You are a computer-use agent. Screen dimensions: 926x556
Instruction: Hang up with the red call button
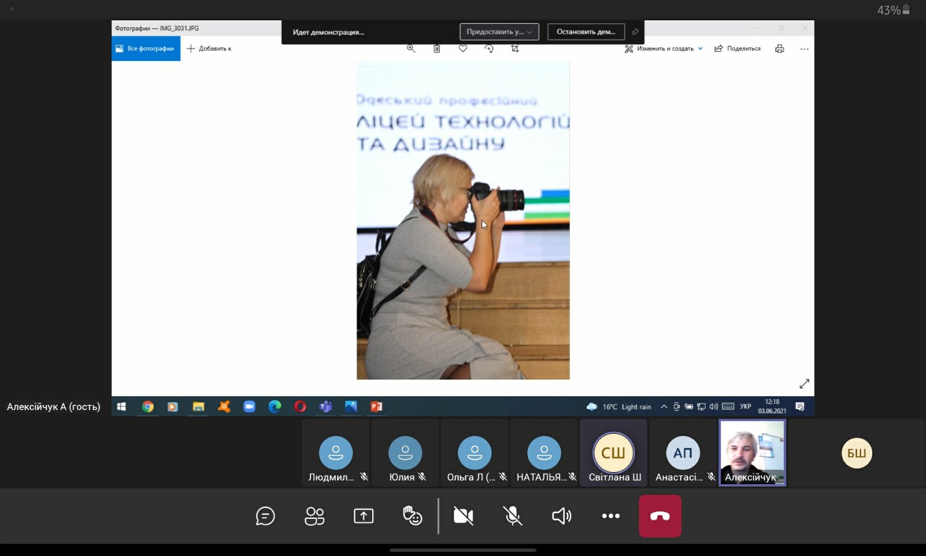660,515
